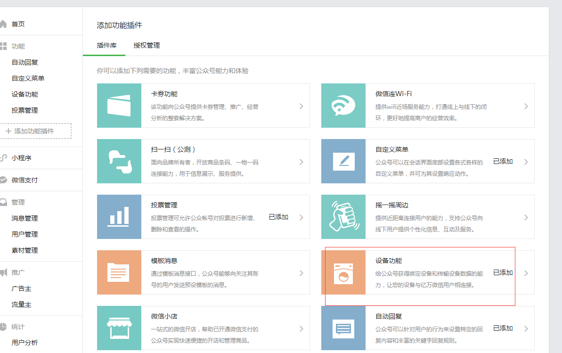Click the 卡券功能 card icon
This screenshot has height=353, width=562.
(x=119, y=106)
